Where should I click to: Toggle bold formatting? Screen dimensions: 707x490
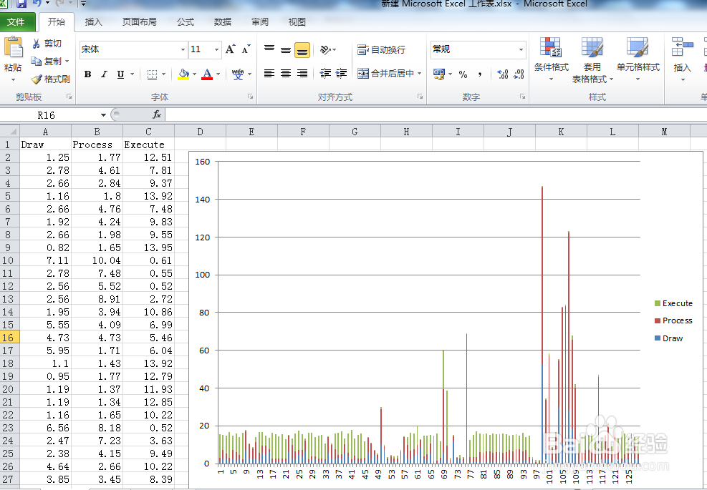coord(88,74)
